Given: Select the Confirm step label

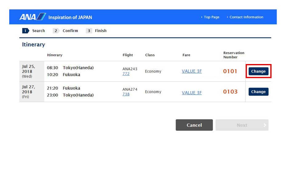Looking at the screenshot, I should pyautogui.click(x=70, y=31).
